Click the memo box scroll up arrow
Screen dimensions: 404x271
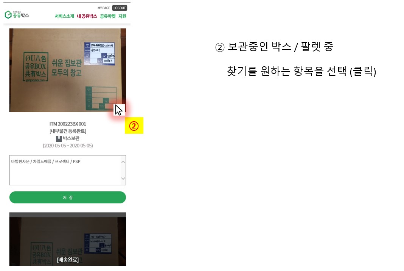pos(123,162)
